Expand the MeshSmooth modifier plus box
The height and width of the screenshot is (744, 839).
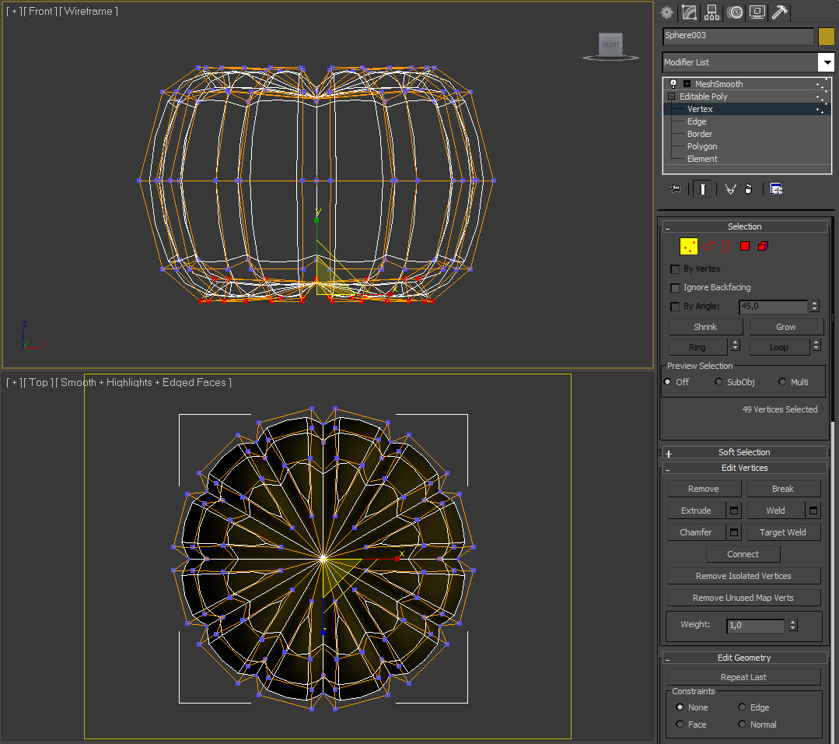pyautogui.click(x=687, y=83)
